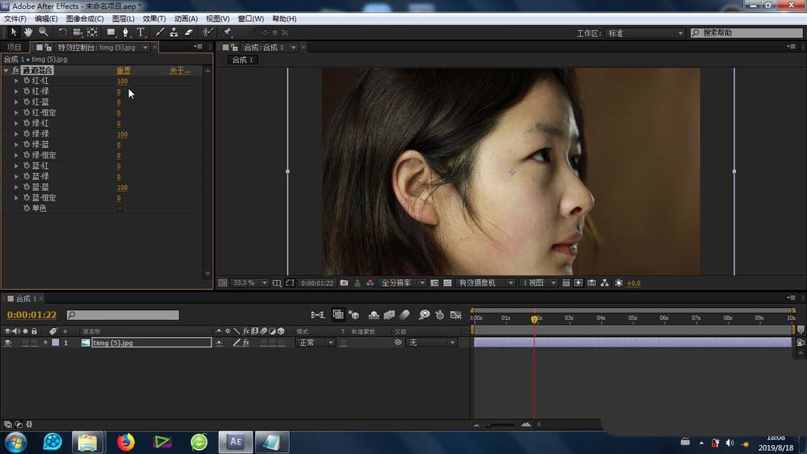Viewport: 807px width, 454px height.
Task: Toggle lock on effect controls panel
Action: 48,48
